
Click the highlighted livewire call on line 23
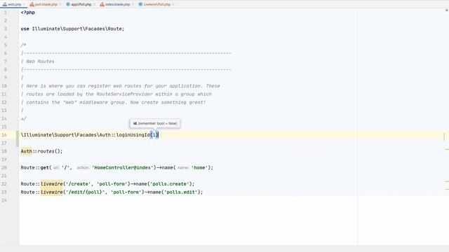pos(51,192)
